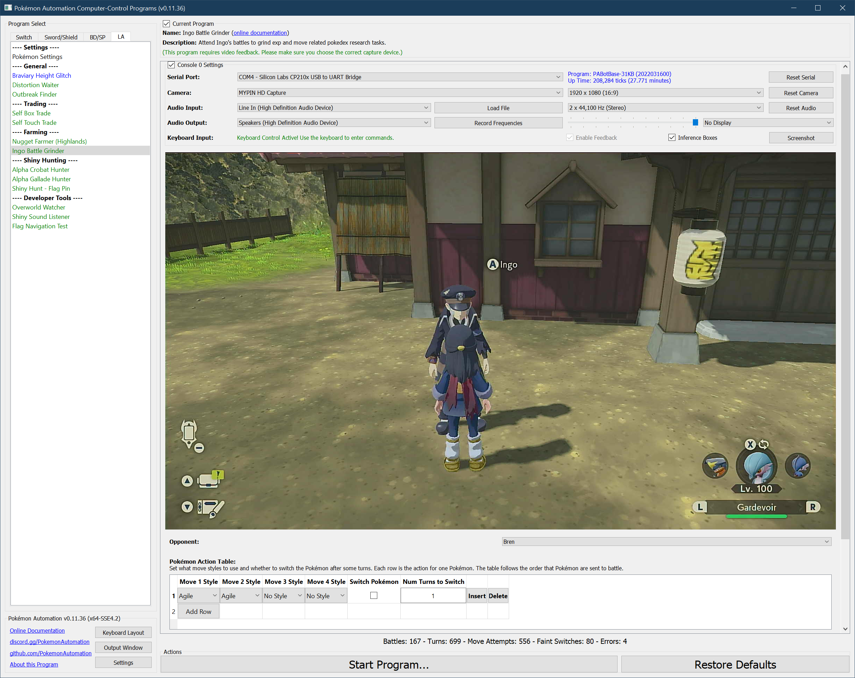Click the Gardevoir portrait icon in game HUD
The height and width of the screenshot is (678, 855).
(x=757, y=467)
